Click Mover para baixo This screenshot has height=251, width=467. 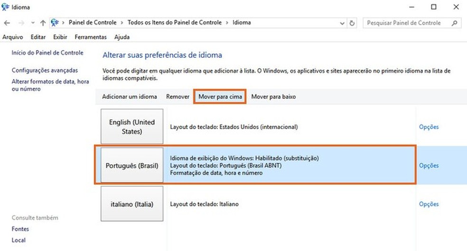[x=273, y=97]
